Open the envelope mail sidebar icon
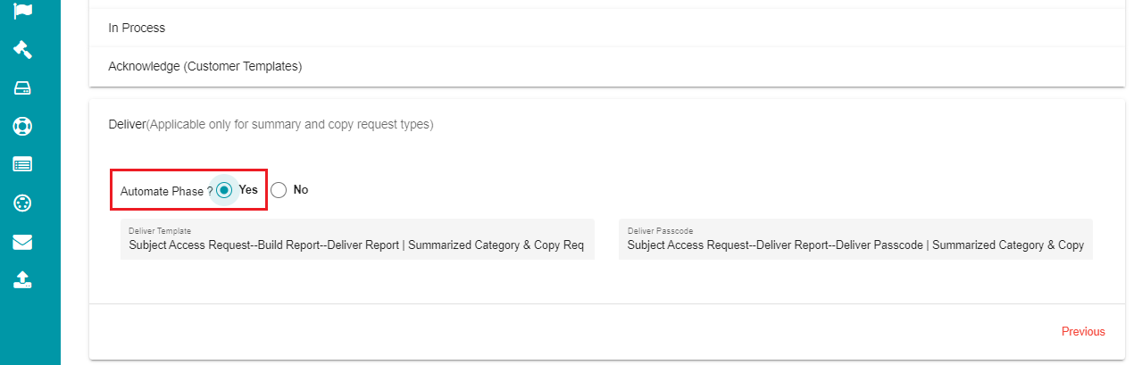The width and height of the screenshot is (1142, 365). [23, 242]
